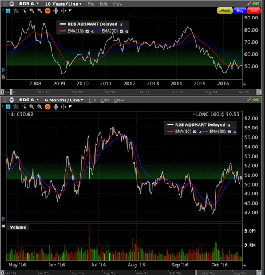Toggle EMA(10) checkbox in bottom chart legend

[195, 132]
